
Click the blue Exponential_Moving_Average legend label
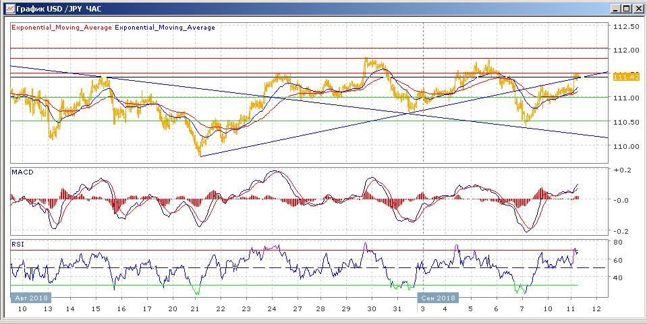pos(165,28)
